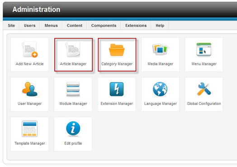The image size is (237, 167).
Task: Click the "Article Manager" text label
Action: tap(73, 64)
